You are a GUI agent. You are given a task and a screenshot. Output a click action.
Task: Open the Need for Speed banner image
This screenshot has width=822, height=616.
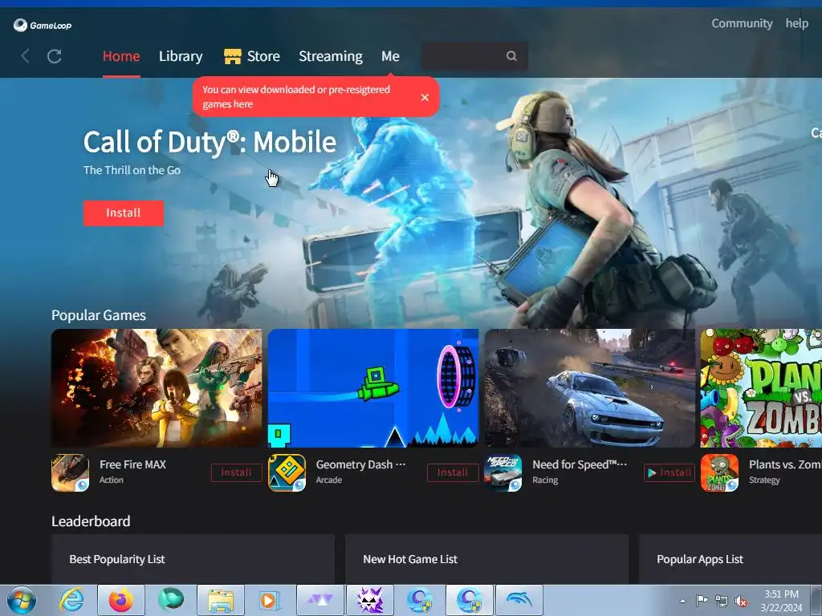[590, 388]
